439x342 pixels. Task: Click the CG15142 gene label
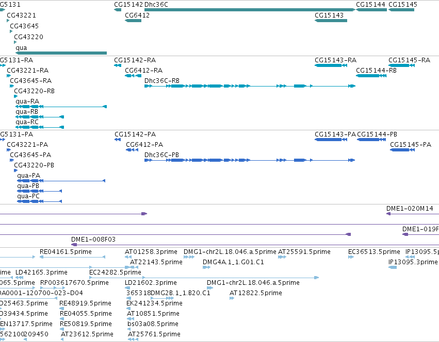(128, 5)
